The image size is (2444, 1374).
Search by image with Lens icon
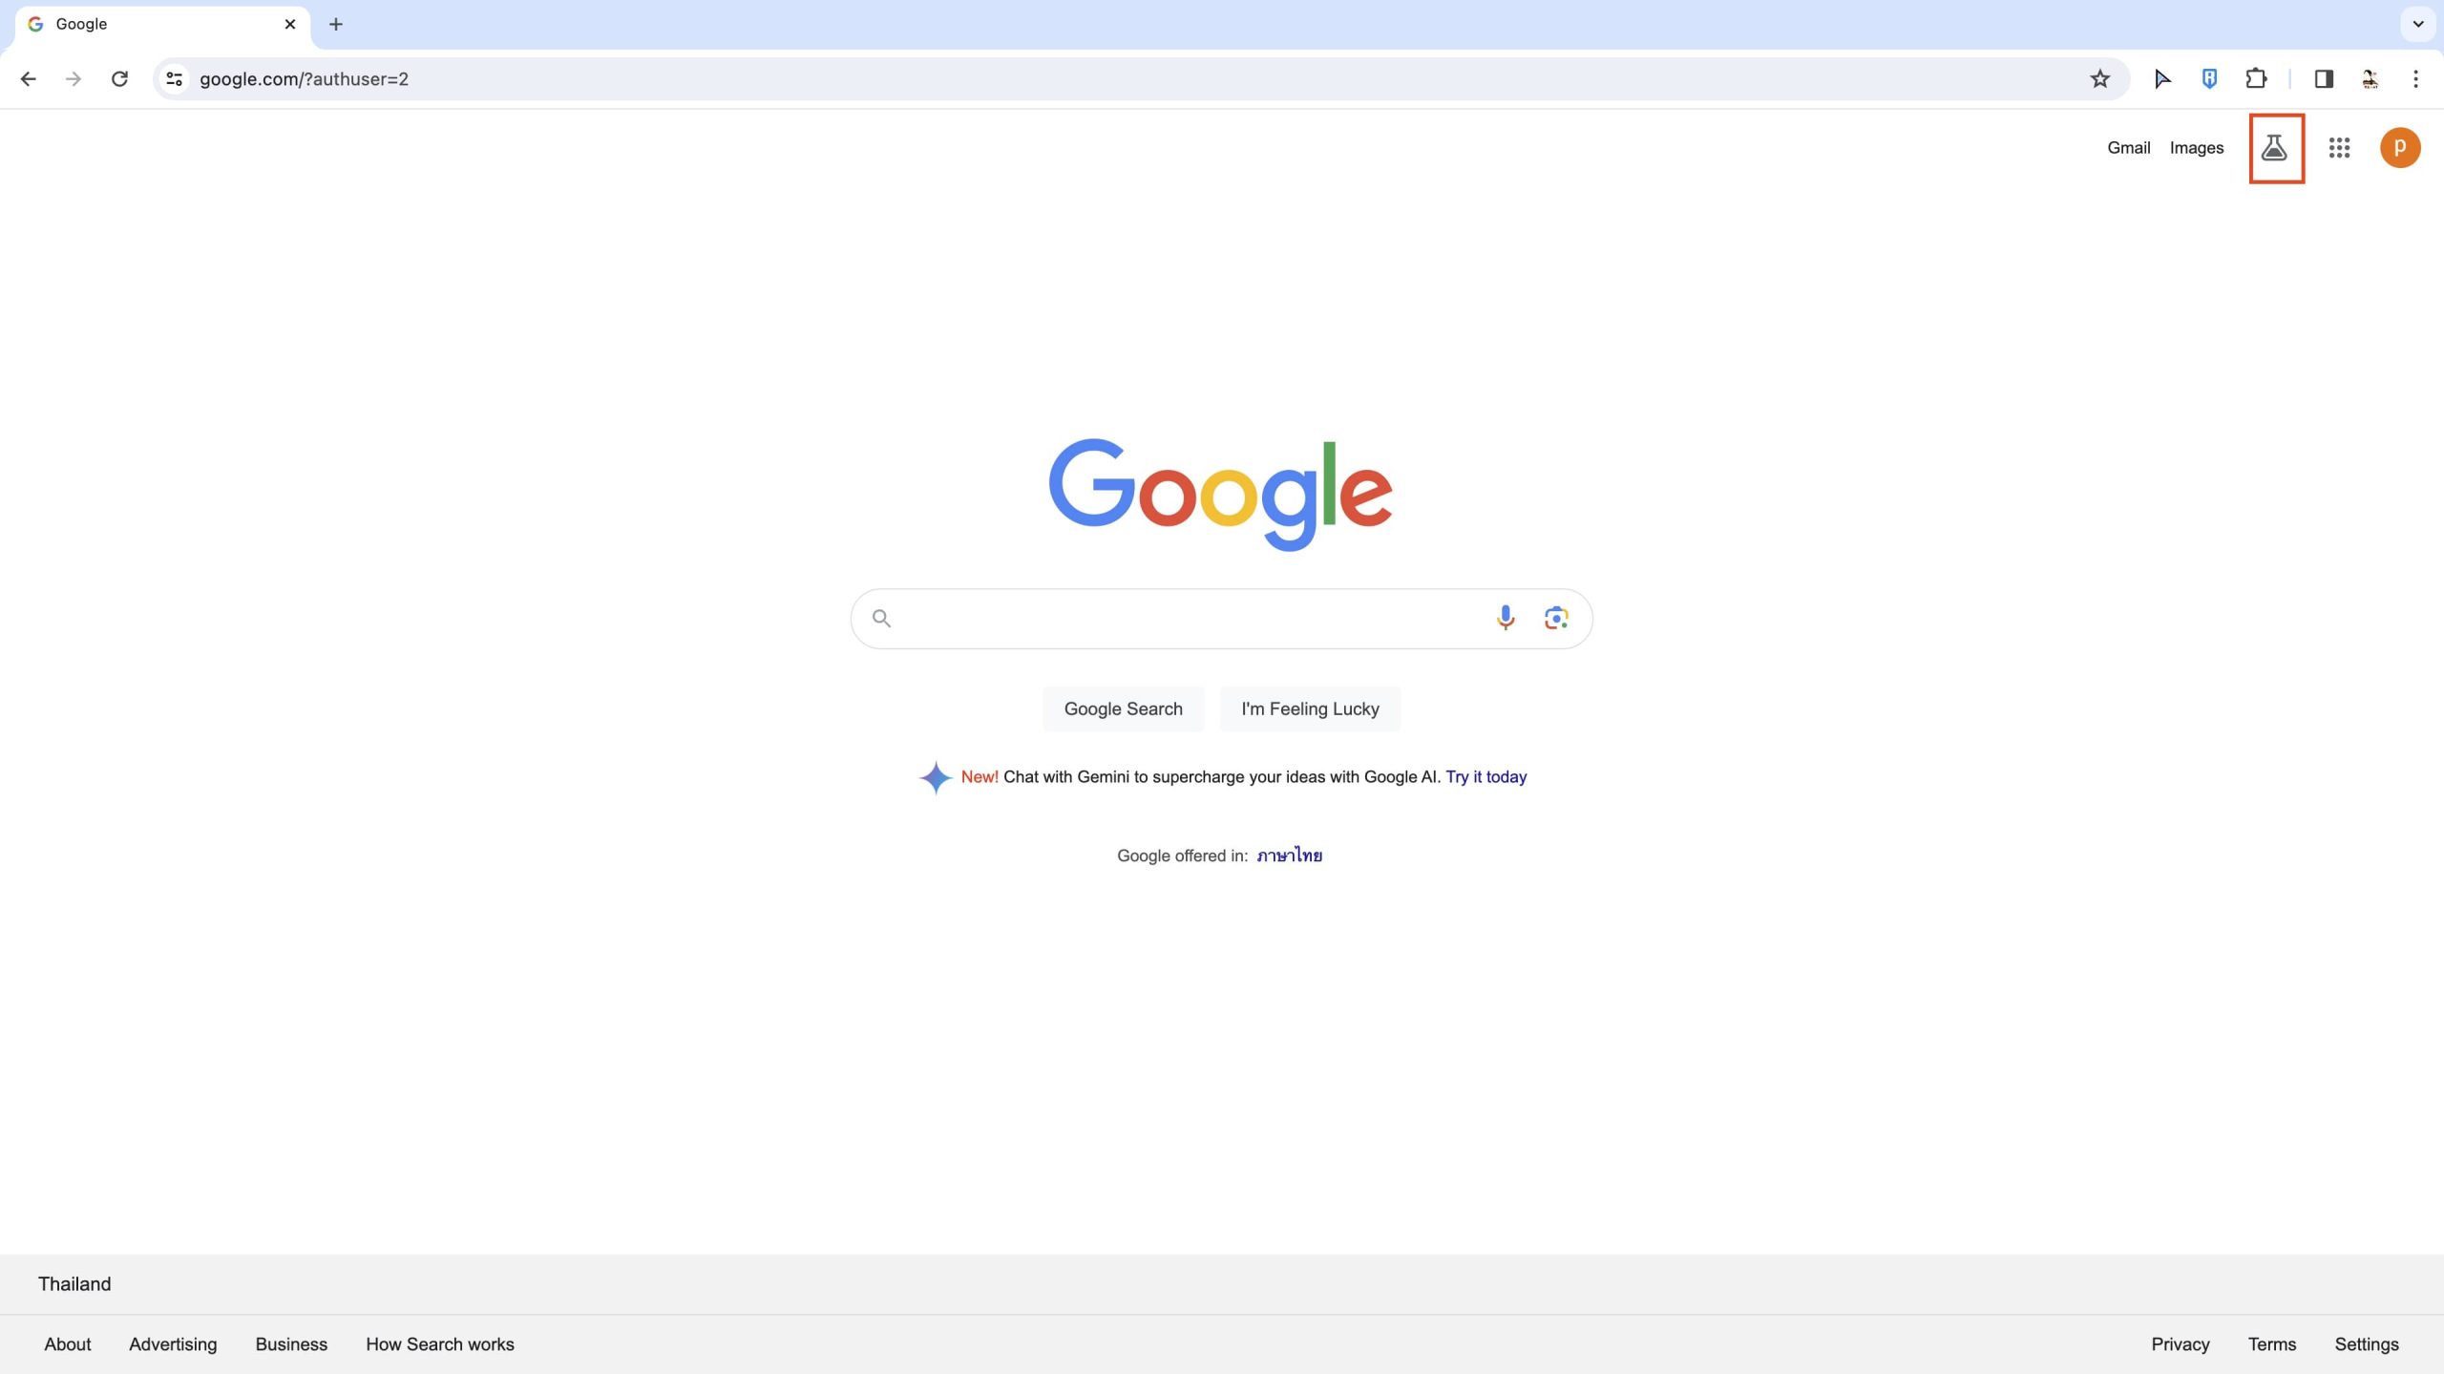1556,618
